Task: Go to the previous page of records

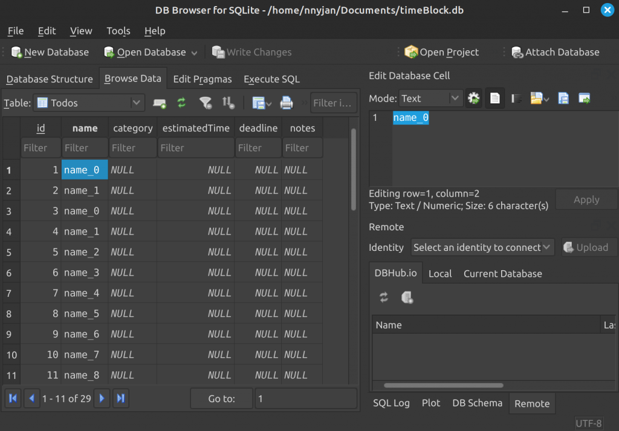Action: (x=31, y=398)
